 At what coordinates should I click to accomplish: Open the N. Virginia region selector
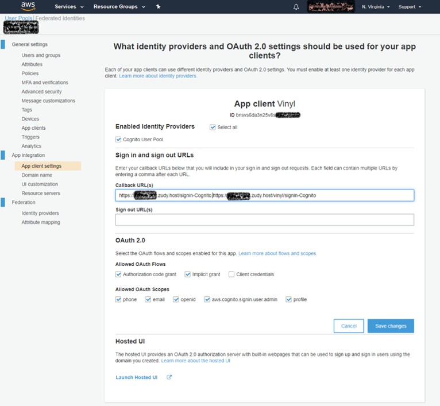[376, 7]
